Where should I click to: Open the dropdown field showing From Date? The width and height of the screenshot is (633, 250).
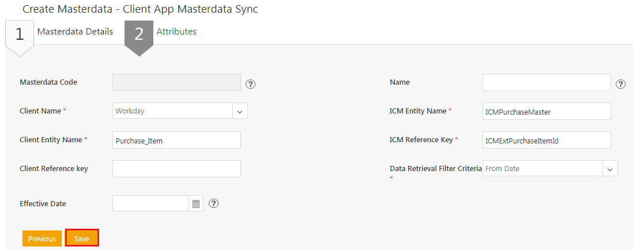[542, 169]
